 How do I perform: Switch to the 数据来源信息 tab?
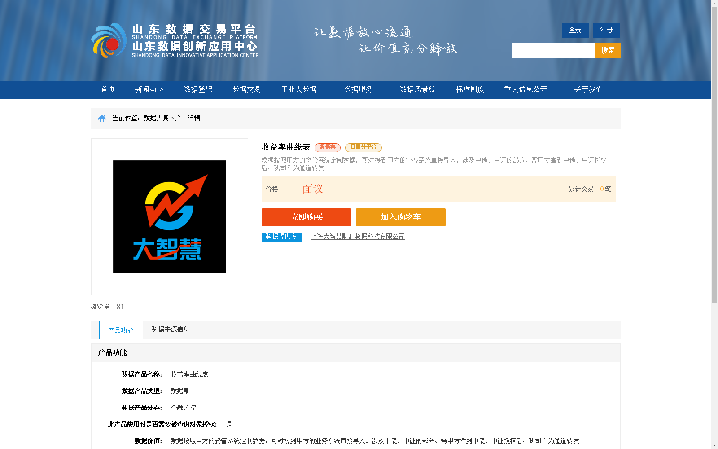coord(171,330)
